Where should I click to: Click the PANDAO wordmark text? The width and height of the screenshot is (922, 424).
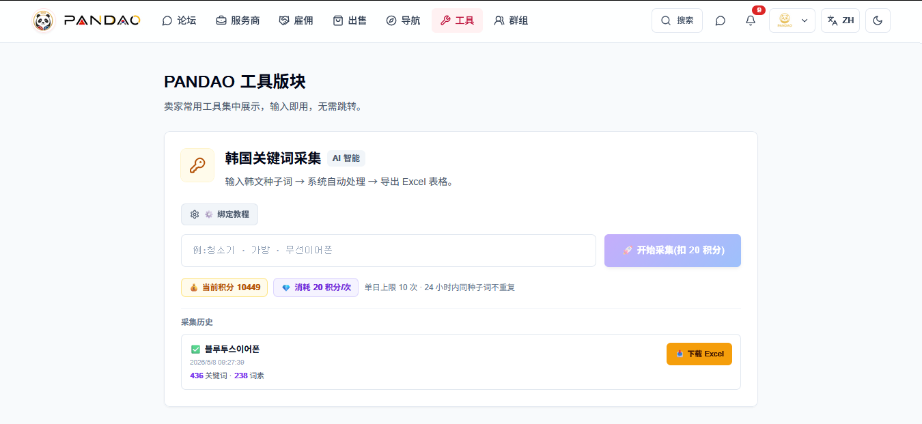pos(102,20)
